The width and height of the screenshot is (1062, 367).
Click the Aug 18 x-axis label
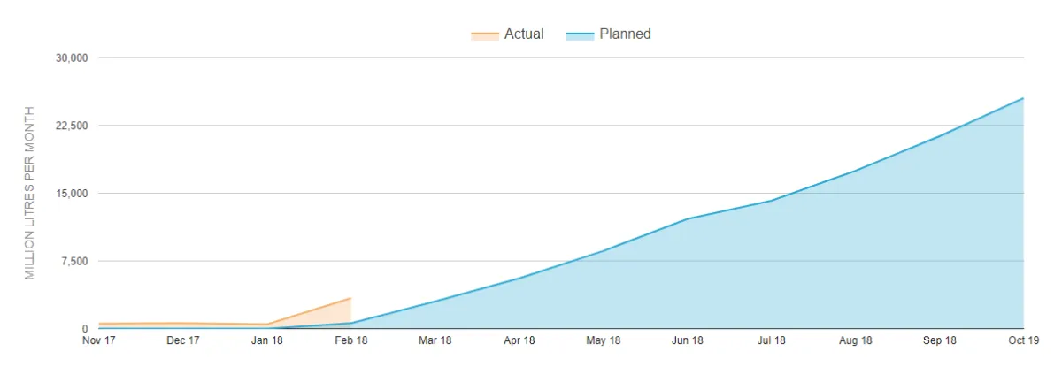click(856, 340)
